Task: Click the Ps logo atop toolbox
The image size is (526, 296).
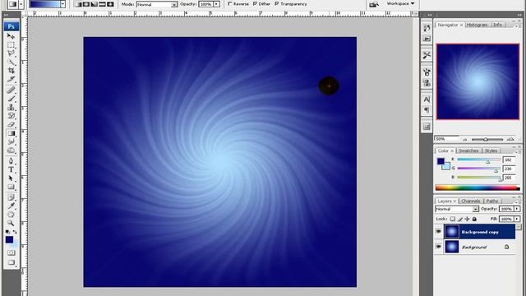Action: [11, 26]
